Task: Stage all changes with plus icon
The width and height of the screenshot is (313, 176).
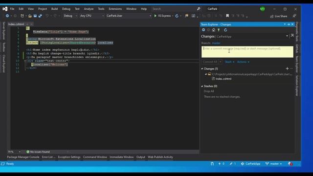Action: point(287,68)
